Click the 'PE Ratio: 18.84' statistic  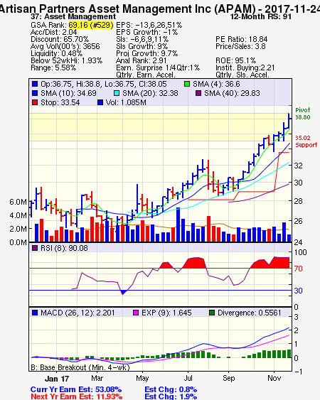pyautogui.click(x=242, y=39)
